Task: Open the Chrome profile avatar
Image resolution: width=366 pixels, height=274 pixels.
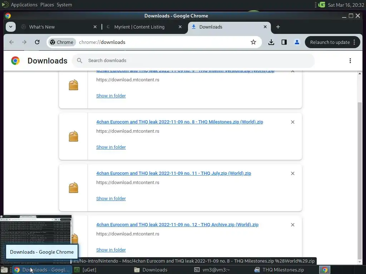Action: (297, 42)
